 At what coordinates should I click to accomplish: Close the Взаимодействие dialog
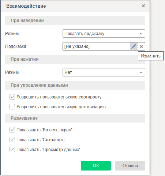[x=143, y=6]
